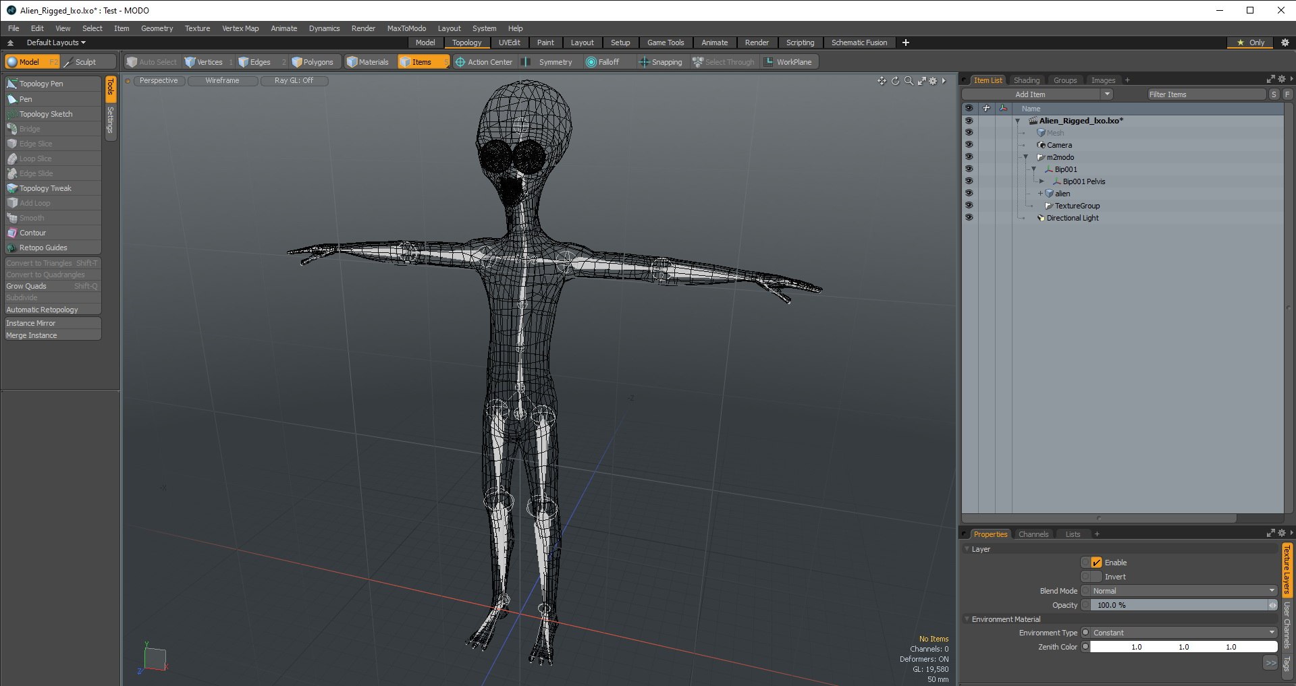
Task: Click the viewport zoom magnifier icon
Action: [909, 81]
